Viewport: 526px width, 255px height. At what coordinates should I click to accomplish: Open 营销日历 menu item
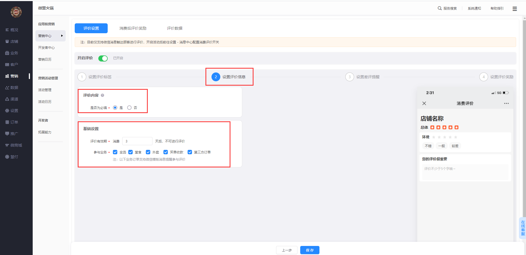point(45,60)
